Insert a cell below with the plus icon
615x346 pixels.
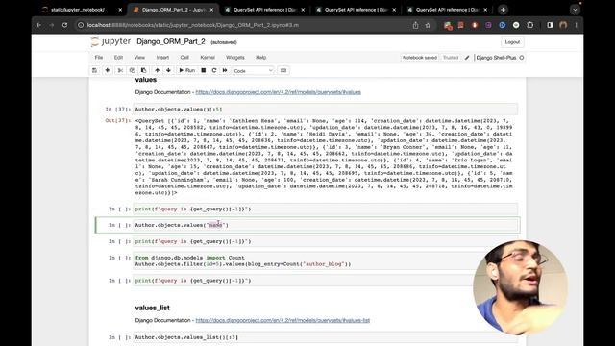pyautogui.click(x=107, y=70)
